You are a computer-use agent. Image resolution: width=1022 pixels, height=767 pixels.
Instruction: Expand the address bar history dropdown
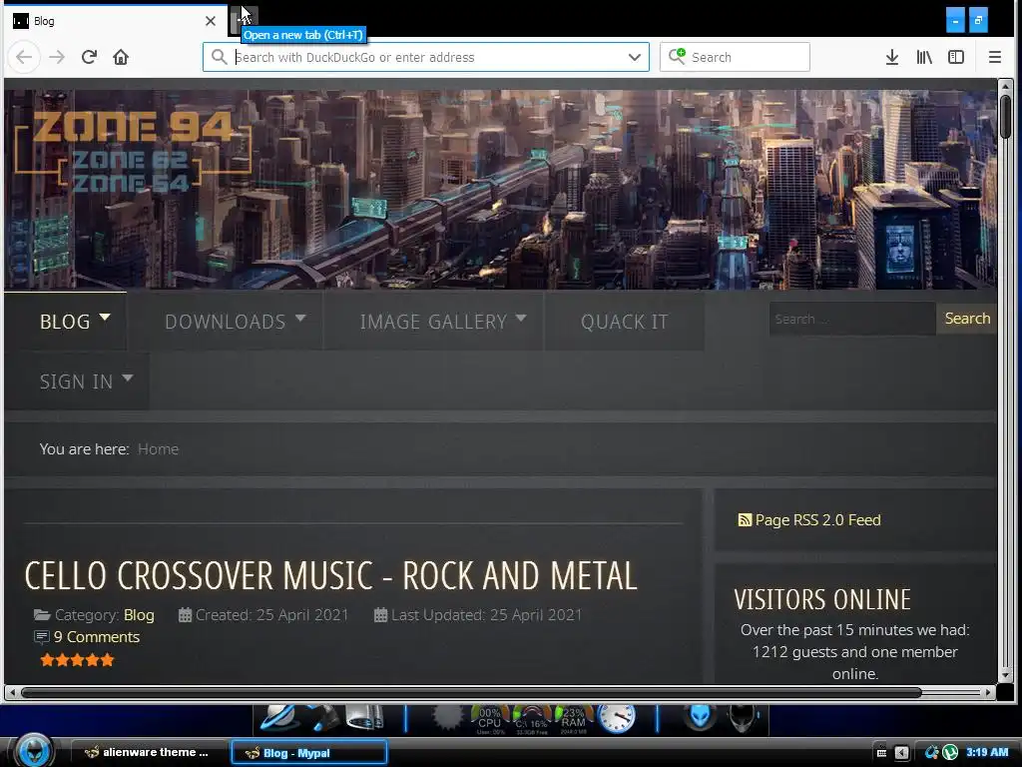point(634,57)
